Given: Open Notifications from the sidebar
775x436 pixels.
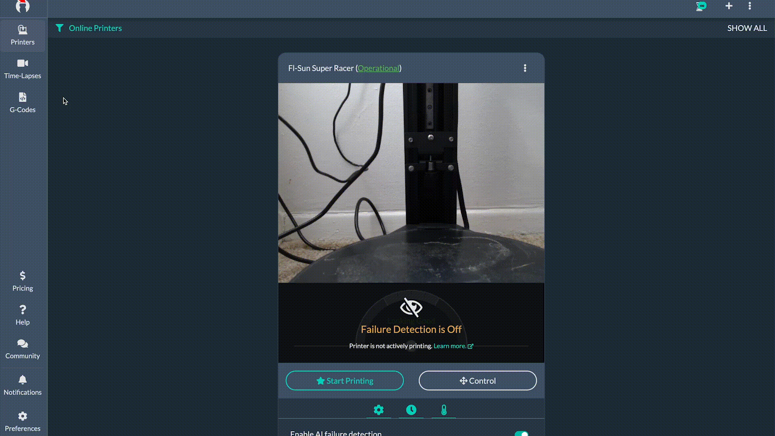Looking at the screenshot, I should pyautogui.click(x=23, y=386).
